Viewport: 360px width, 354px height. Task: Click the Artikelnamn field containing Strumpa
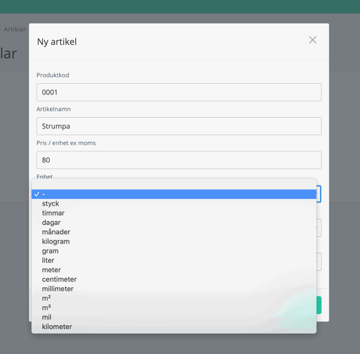coord(178,126)
